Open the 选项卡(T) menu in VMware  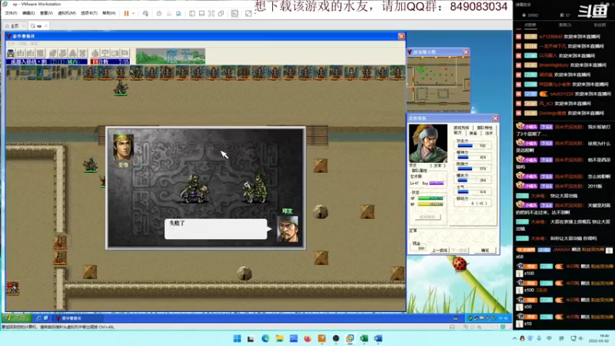point(89,13)
